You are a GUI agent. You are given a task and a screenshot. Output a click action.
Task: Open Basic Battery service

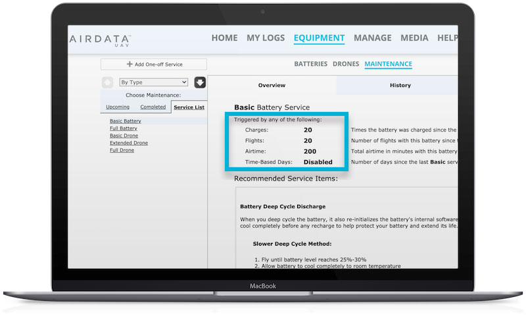pos(126,121)
